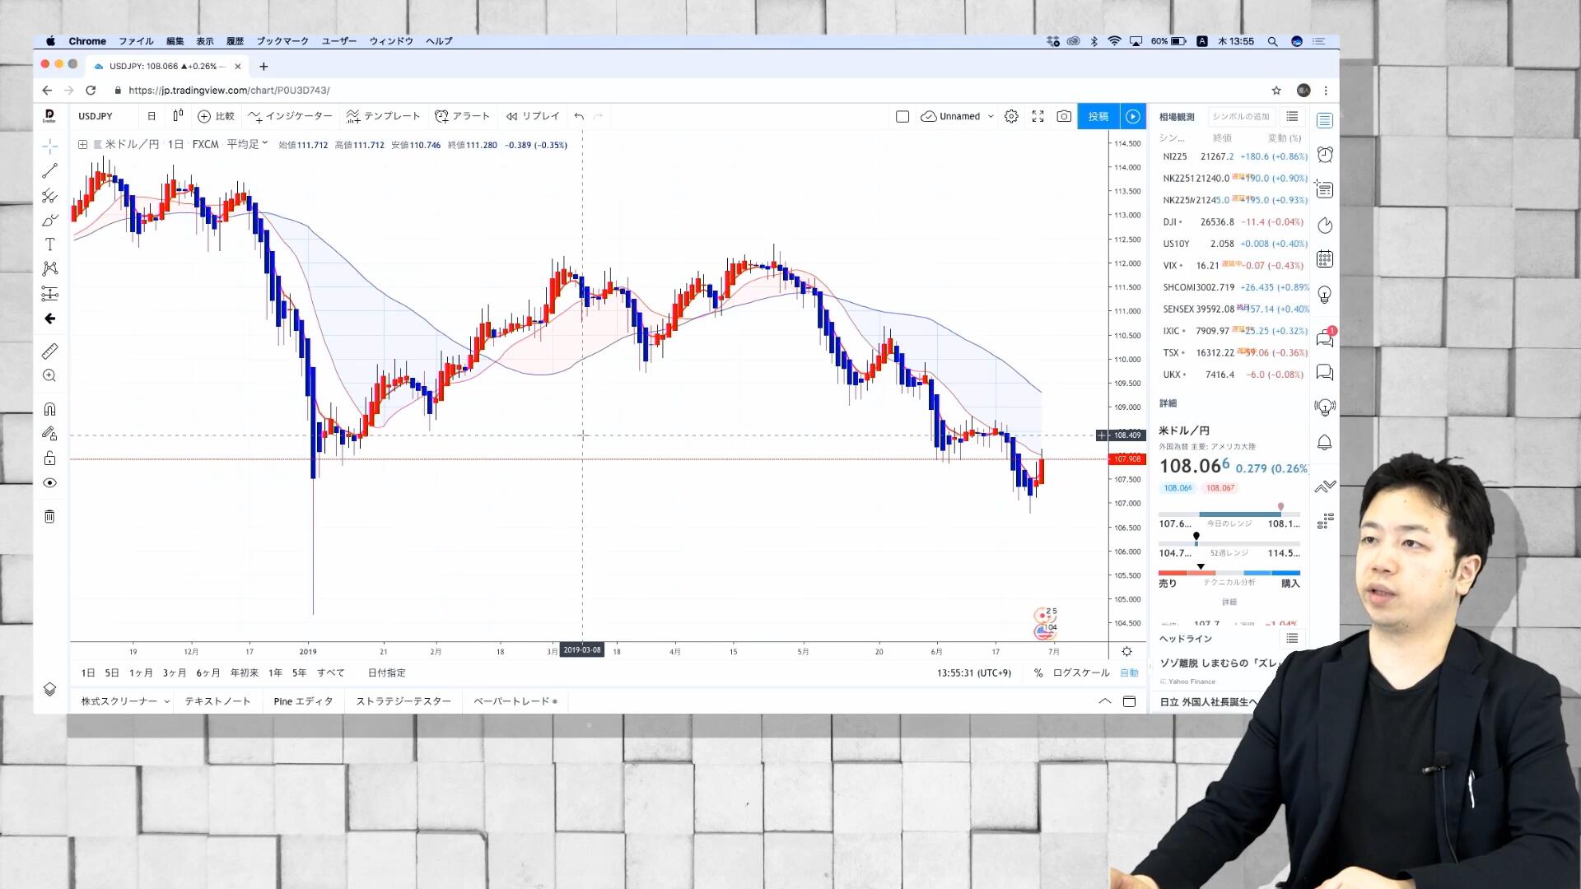Toggle the magnet mode tool
The width and height of the screenshot is (1581, 889).
50,409
